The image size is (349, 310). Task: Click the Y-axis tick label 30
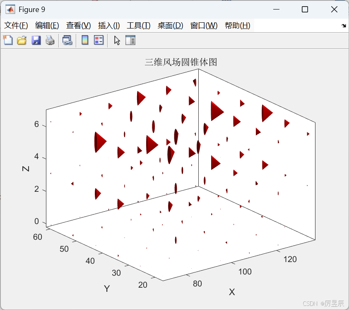116,273
